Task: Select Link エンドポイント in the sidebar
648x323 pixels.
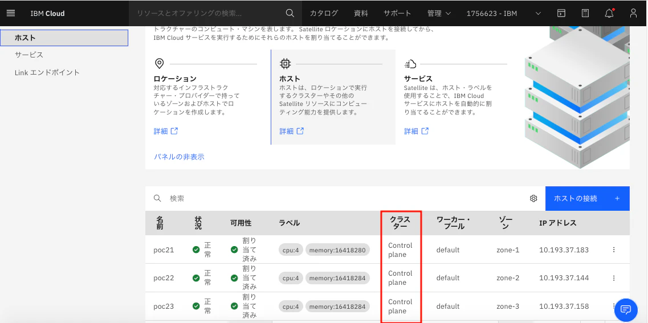Action: tap(47, 72)
